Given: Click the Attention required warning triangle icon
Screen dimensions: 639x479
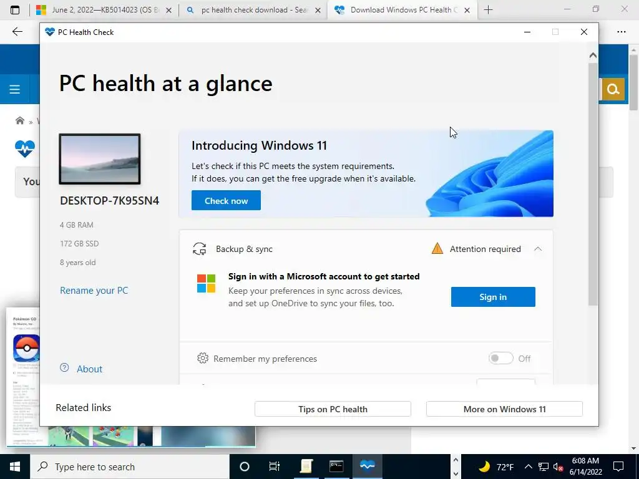Looking at the screenshot, I should [x=437, y=248].
